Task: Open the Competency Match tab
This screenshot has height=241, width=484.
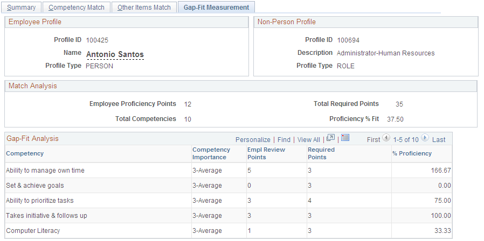Action: 76,8
